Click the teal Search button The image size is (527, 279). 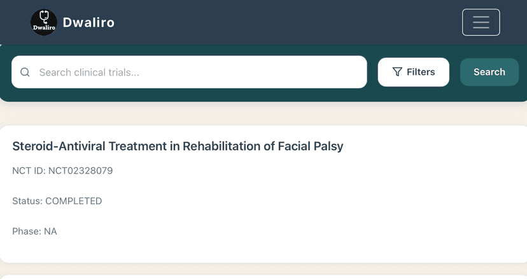[489, 72]
